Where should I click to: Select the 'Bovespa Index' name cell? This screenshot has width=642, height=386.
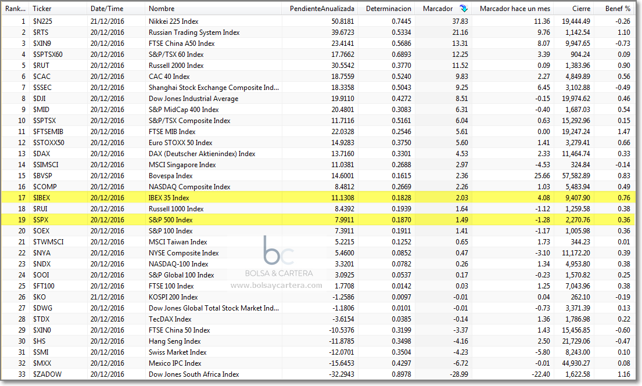(x=170, y=176)
